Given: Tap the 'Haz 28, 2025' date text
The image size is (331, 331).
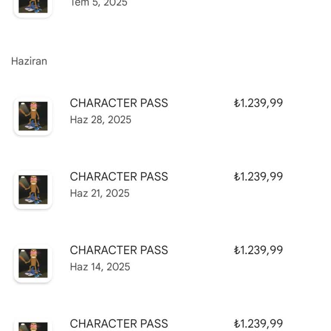Looking at the screenshot, I should pyautogui.click(x=100, y=120).
